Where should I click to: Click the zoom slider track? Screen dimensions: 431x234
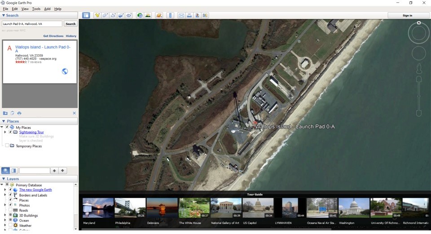pyautogui.click(x=419, y=96)
